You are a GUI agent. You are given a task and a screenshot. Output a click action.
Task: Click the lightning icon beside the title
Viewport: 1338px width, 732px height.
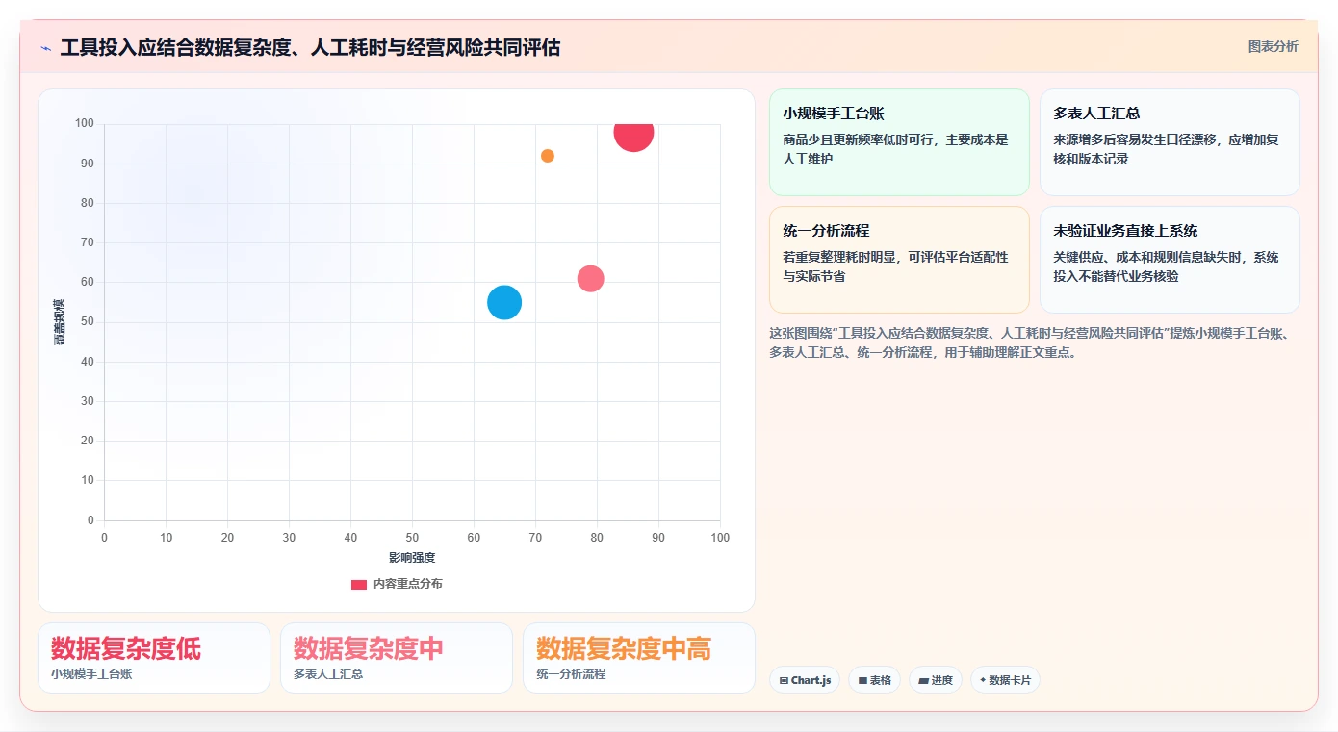click(46, 48)
